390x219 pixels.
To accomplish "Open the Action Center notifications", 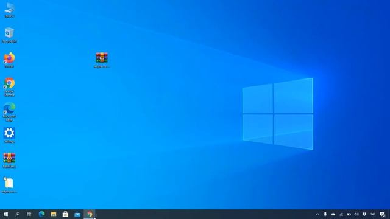I will pos(382,214).
